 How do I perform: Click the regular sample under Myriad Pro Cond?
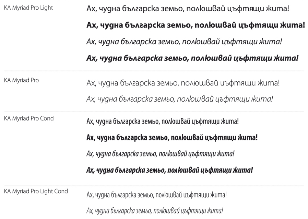tap(163, 121)
